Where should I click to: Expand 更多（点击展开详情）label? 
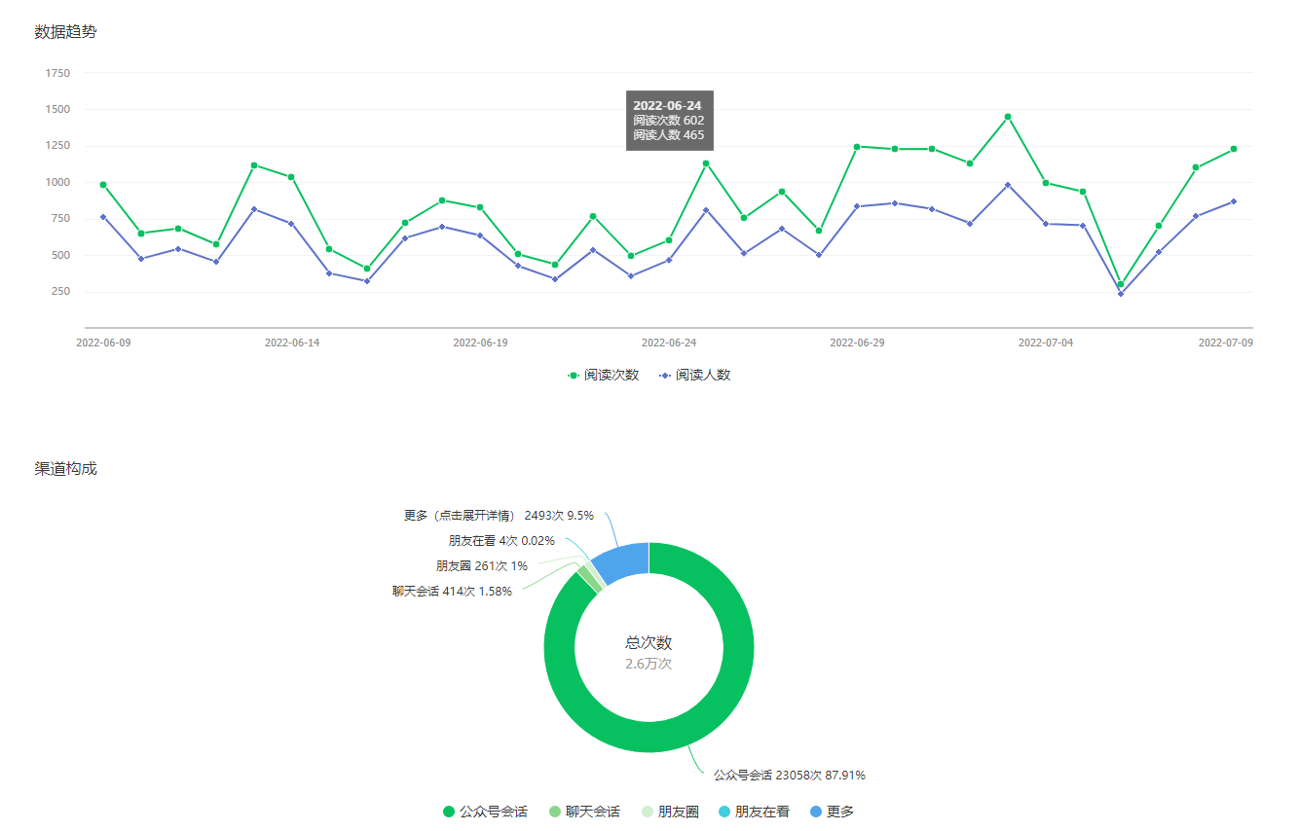point(499,516)
